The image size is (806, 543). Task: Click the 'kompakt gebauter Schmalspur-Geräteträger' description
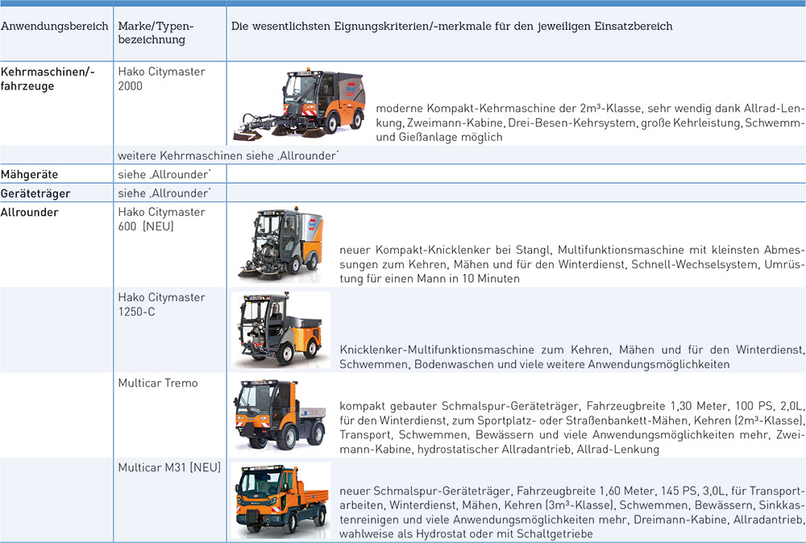click(x=571, y=428)
